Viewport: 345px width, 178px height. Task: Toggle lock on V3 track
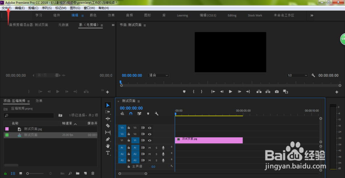tap(129, 128)
